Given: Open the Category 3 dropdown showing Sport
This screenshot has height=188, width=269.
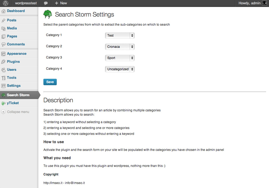Looking at the screenshot, I should coord(120,58).
